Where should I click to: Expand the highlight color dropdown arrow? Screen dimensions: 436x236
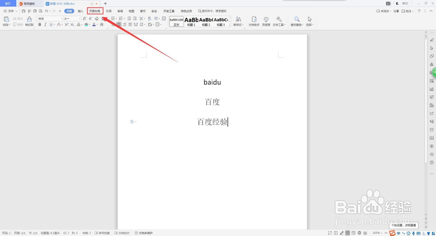89,25
